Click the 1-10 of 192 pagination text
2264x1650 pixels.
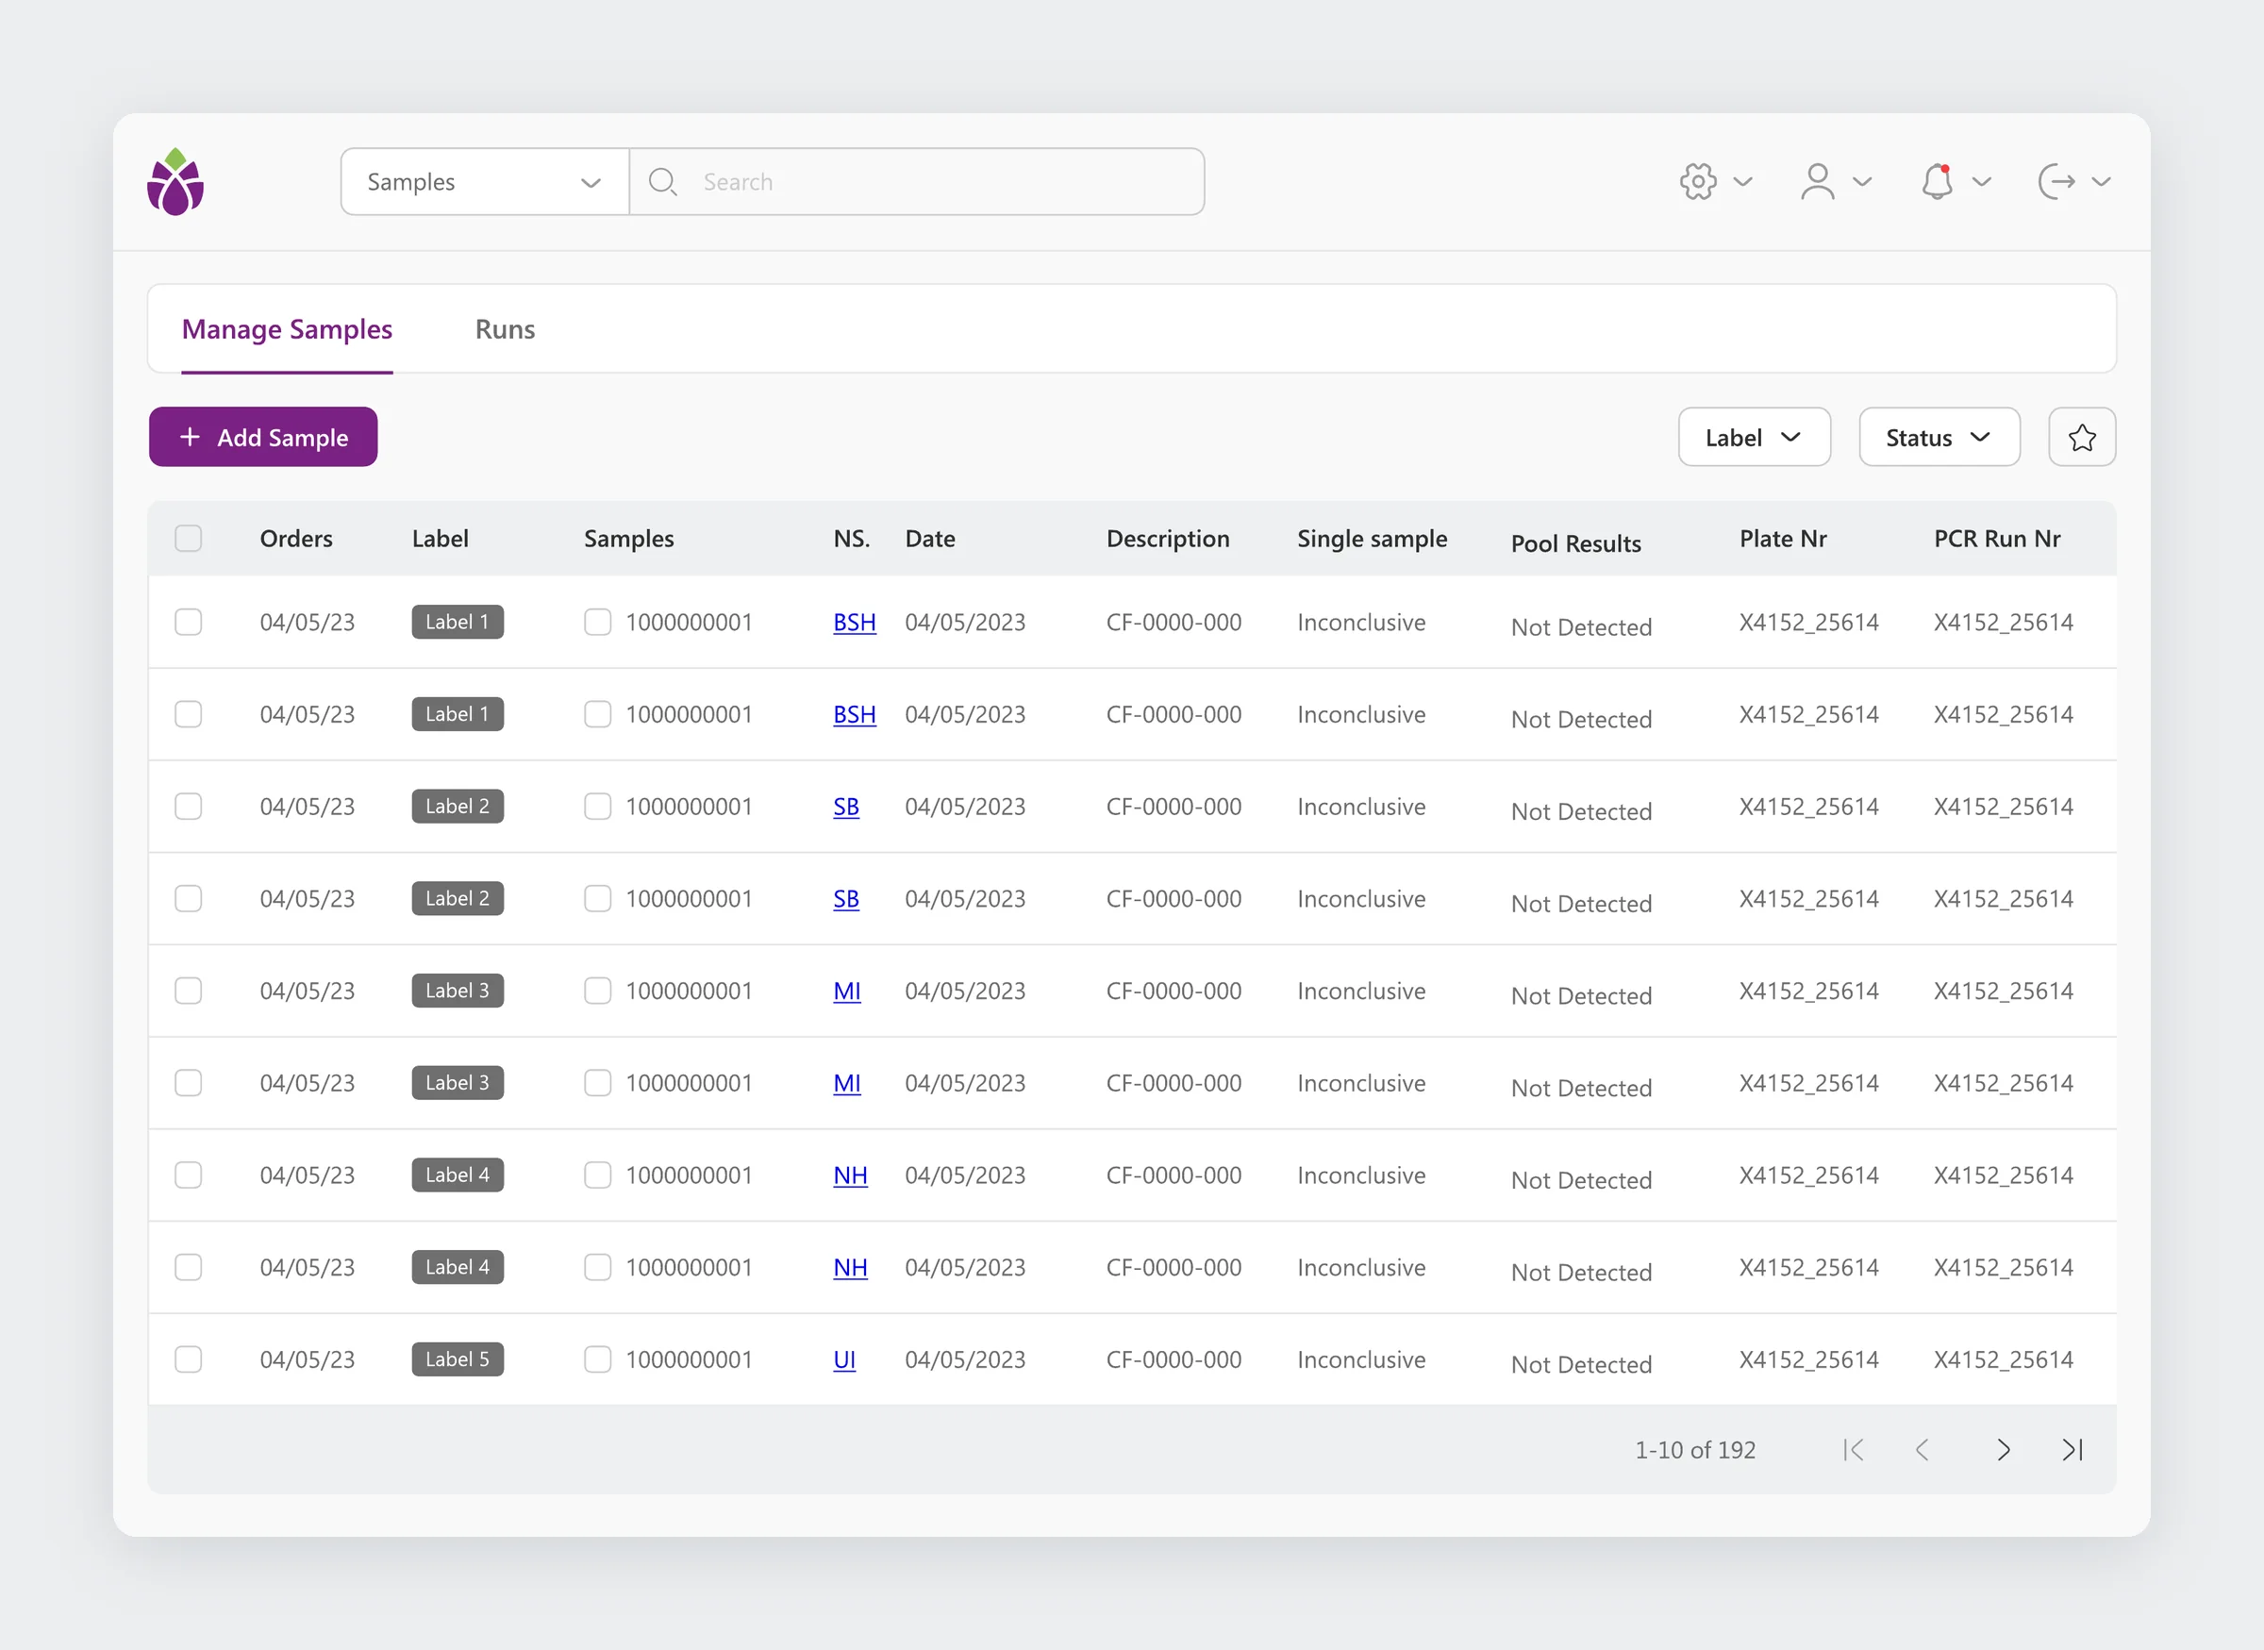point(1695,1450)
